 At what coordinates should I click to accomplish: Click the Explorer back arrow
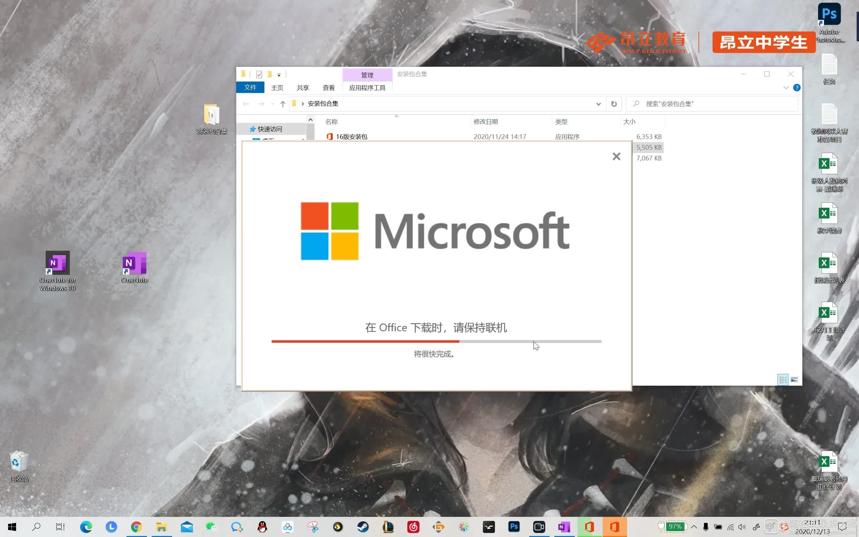[x=246, y=104]
